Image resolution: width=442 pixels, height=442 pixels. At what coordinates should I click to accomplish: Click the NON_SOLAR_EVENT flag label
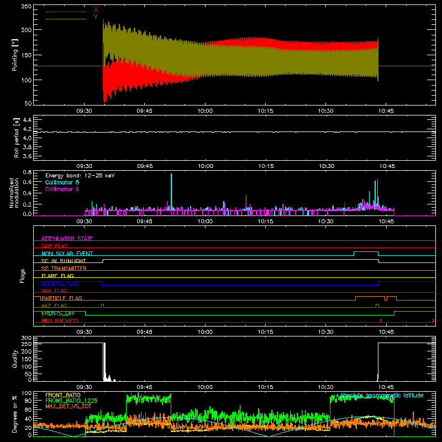pos(67,254)
